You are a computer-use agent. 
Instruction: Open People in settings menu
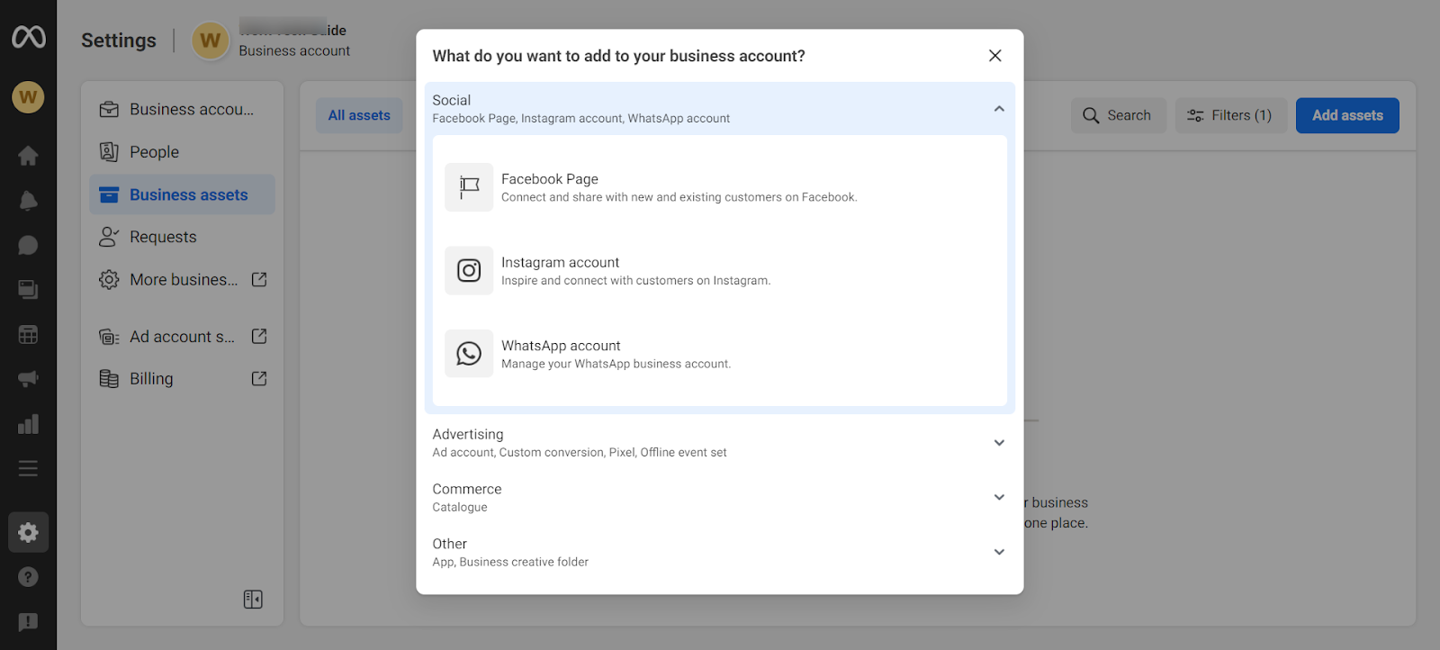coord(183,152)
